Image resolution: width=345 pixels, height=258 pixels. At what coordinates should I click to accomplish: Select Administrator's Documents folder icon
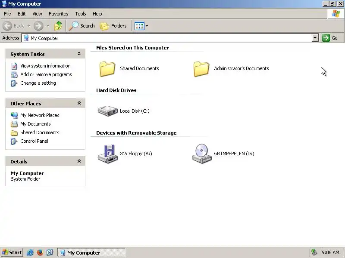pos(201,69)
